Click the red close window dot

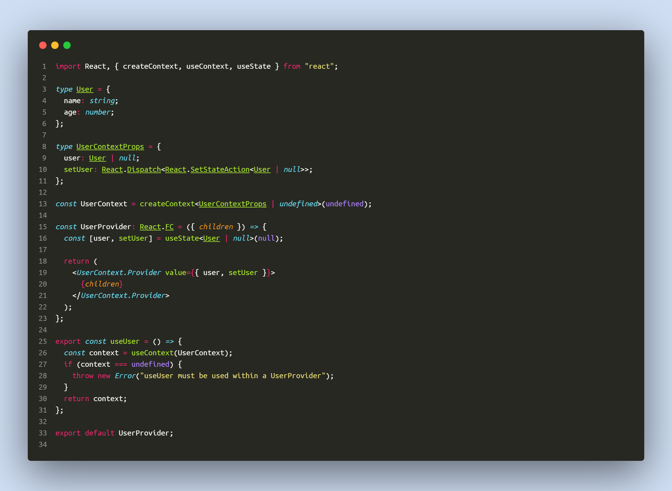(x=43, y=45)
